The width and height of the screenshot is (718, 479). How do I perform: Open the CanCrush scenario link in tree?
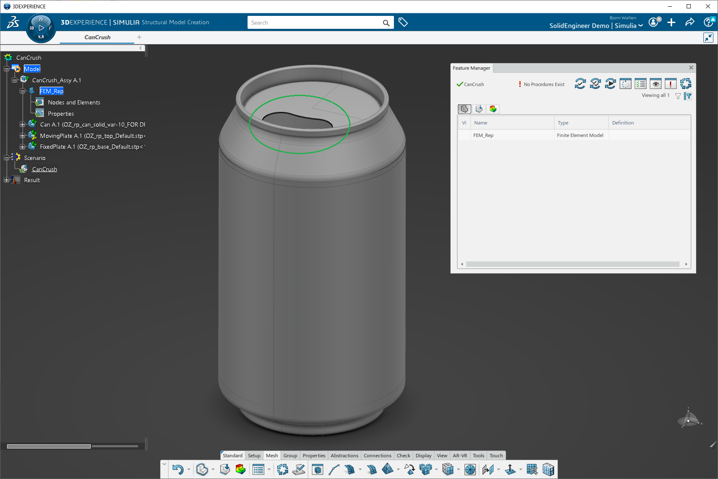tap(44, 169)
